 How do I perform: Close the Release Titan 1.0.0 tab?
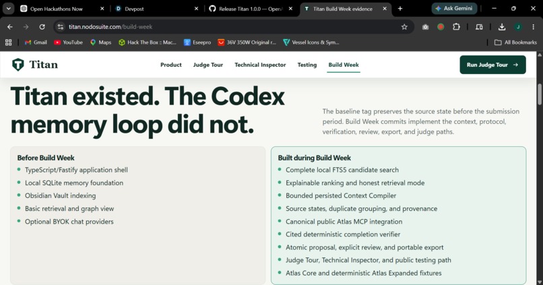pos(290,9)
